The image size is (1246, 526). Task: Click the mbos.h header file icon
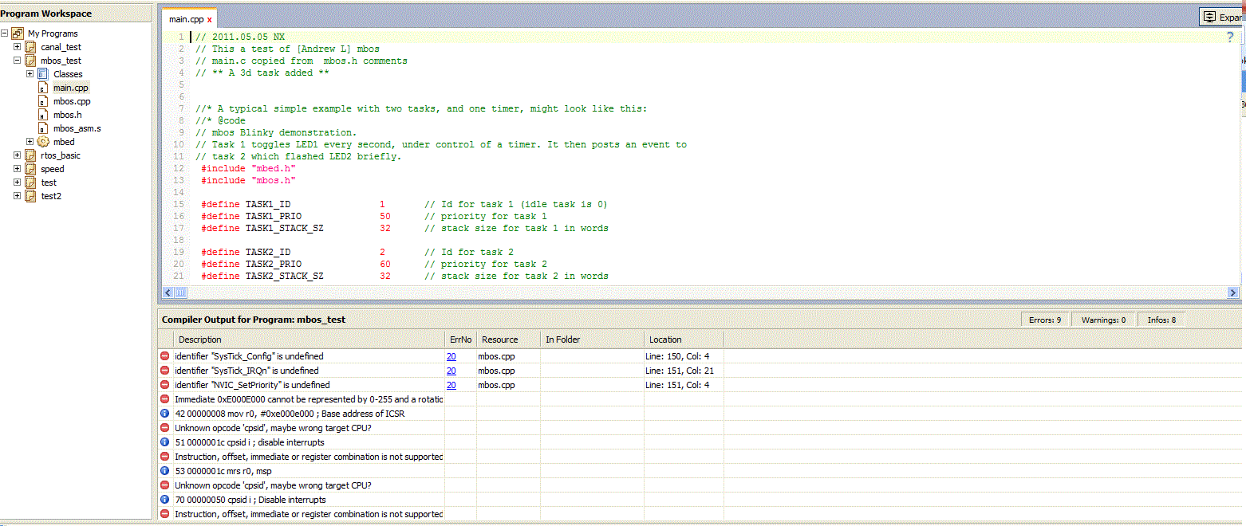pyautogui.click(x=43, y=115)
